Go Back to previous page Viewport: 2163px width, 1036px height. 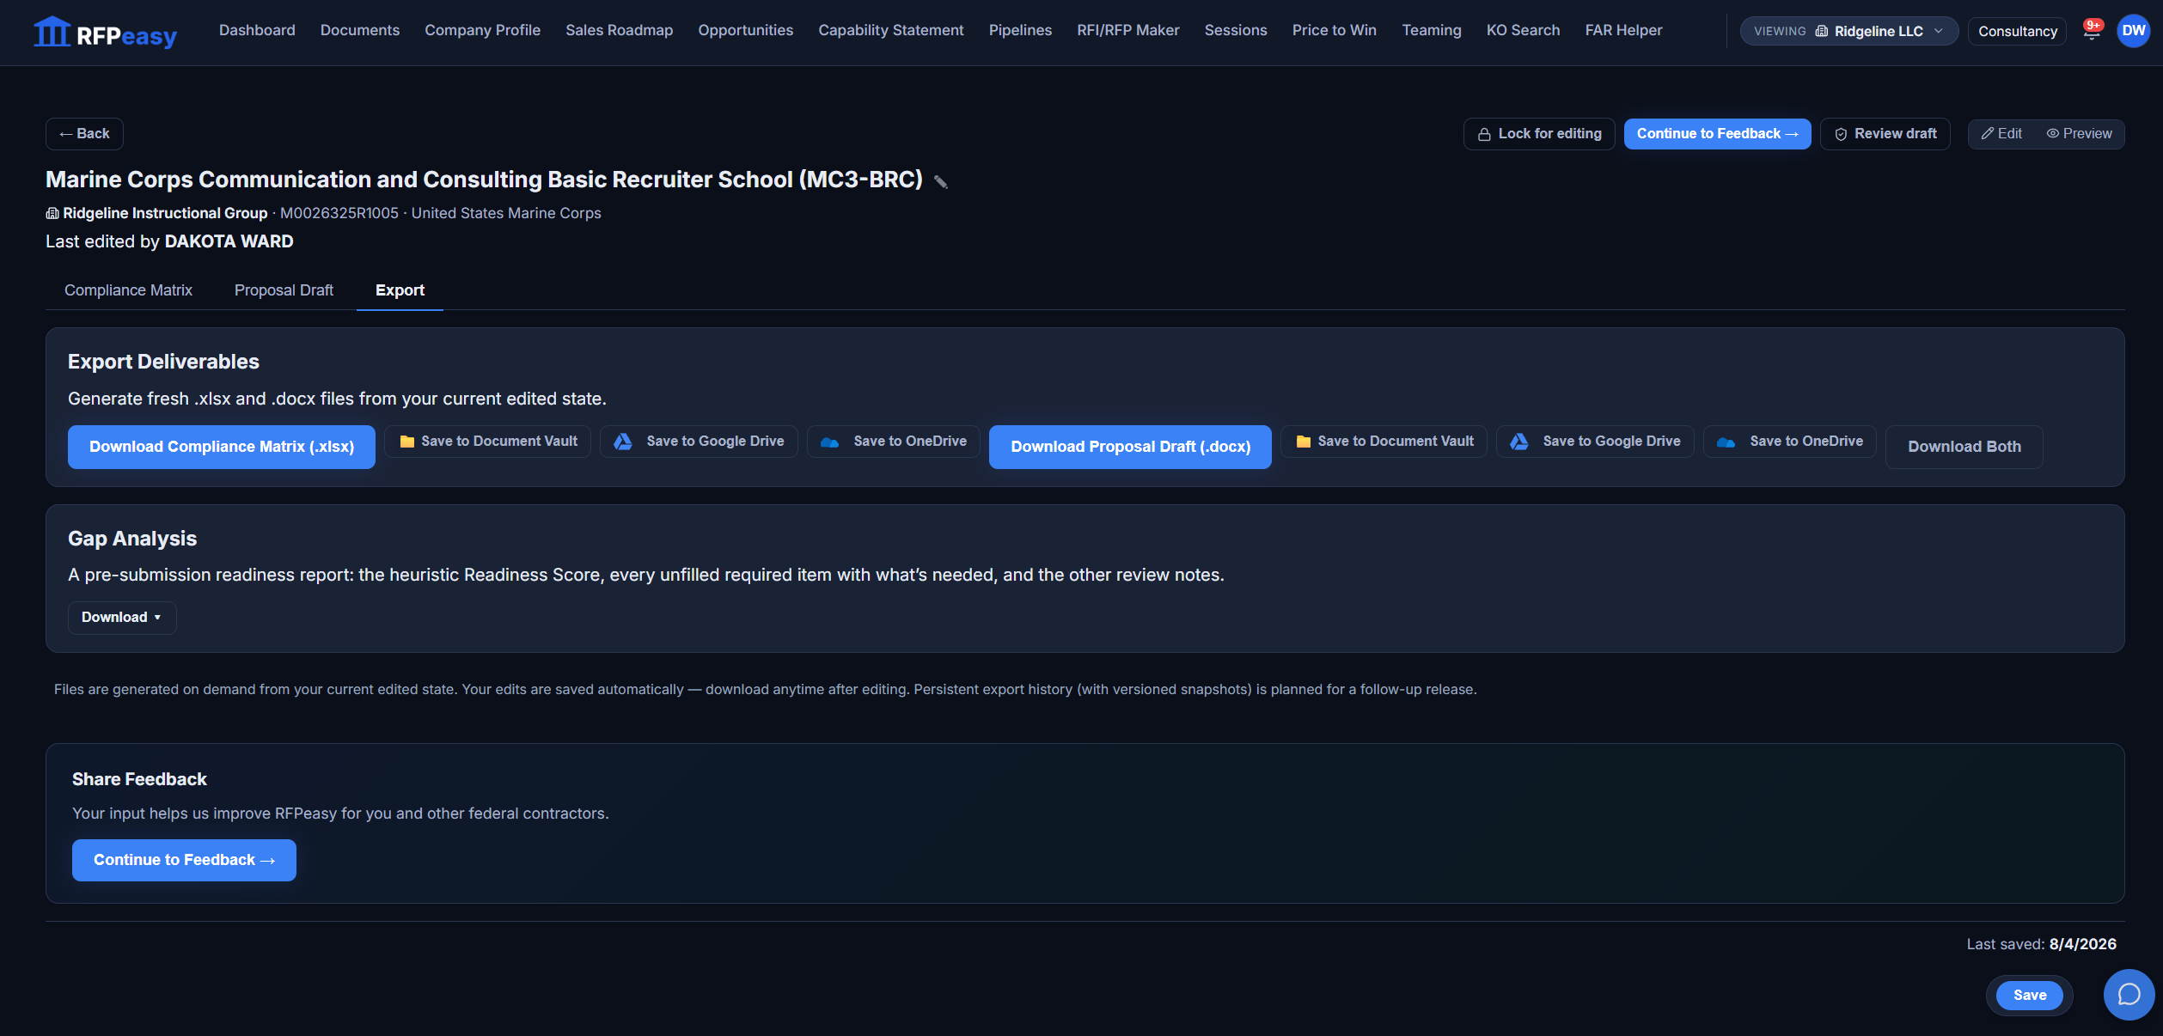click(84, 134)
